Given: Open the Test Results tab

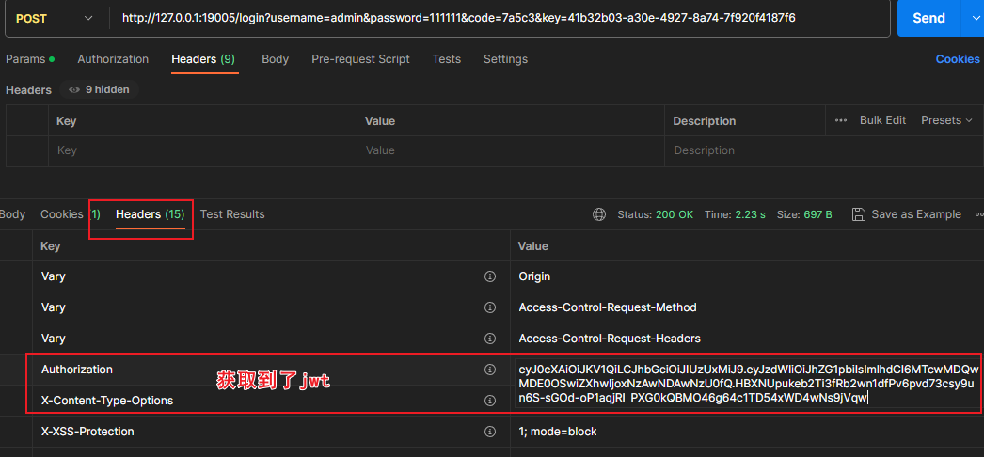Looking at the screenshot, I should pyautogui.click(x=232, y=214).
